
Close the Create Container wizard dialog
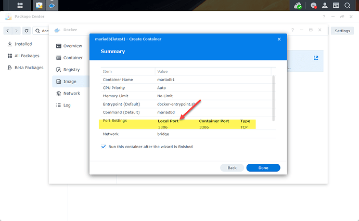click(279, 39)
